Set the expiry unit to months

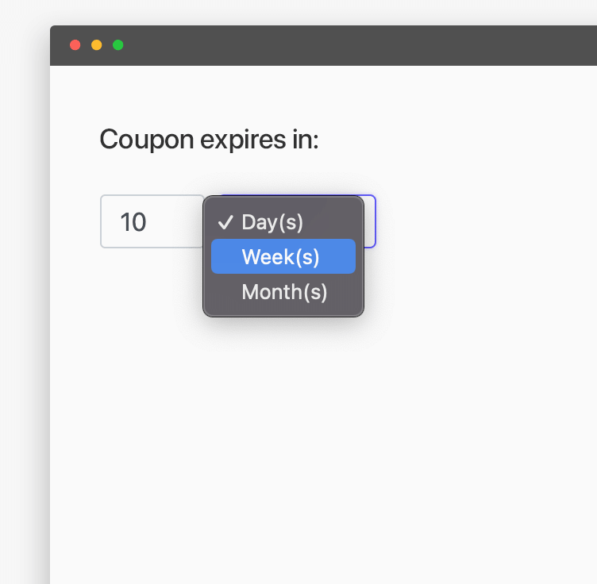point(284,292)
